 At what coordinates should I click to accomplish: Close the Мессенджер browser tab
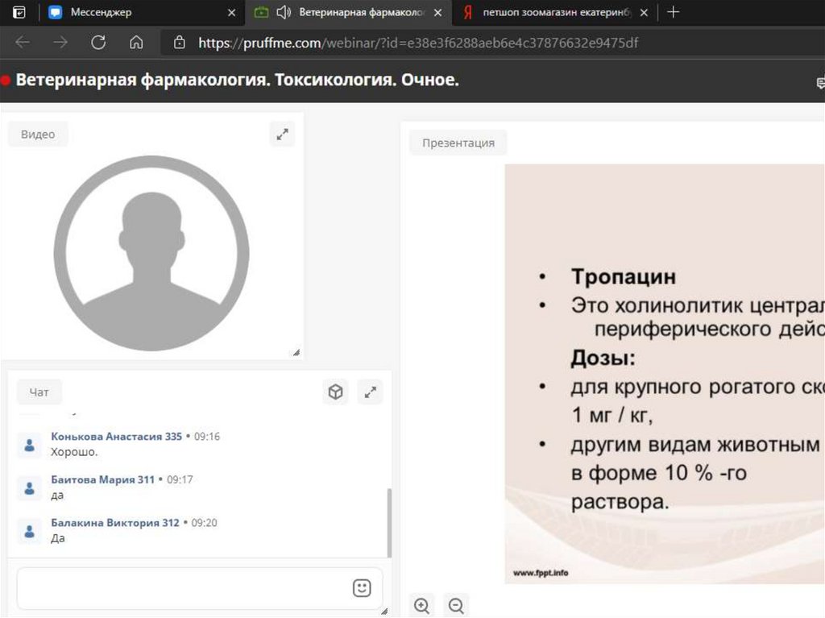(x=232, y=12)
